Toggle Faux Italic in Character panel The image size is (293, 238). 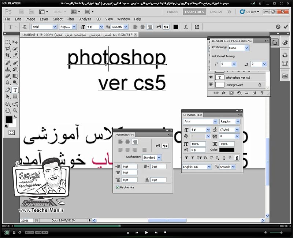(192, 158)
